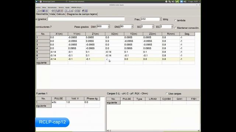The height and width of the screenshot is (132, 236).
Task: Expand the DM2 dropdown arrow
Action: (132, 26)
